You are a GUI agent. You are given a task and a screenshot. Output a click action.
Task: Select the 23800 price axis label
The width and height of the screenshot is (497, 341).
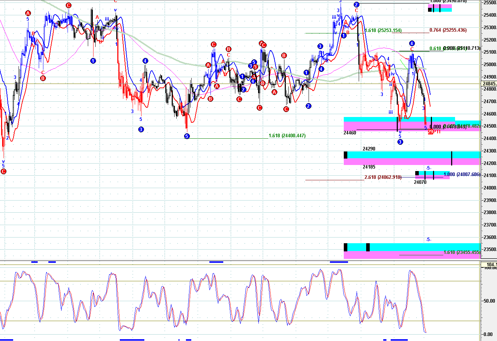490,213
